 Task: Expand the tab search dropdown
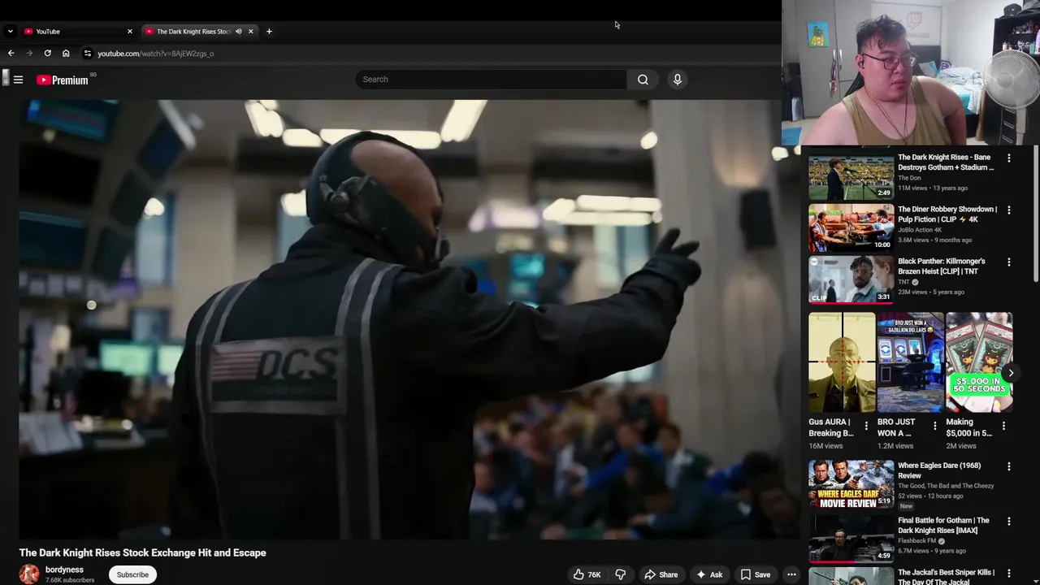(10, 32)
